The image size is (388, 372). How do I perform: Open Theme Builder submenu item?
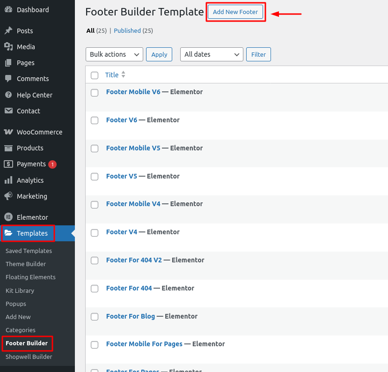[x=26, y=264]
